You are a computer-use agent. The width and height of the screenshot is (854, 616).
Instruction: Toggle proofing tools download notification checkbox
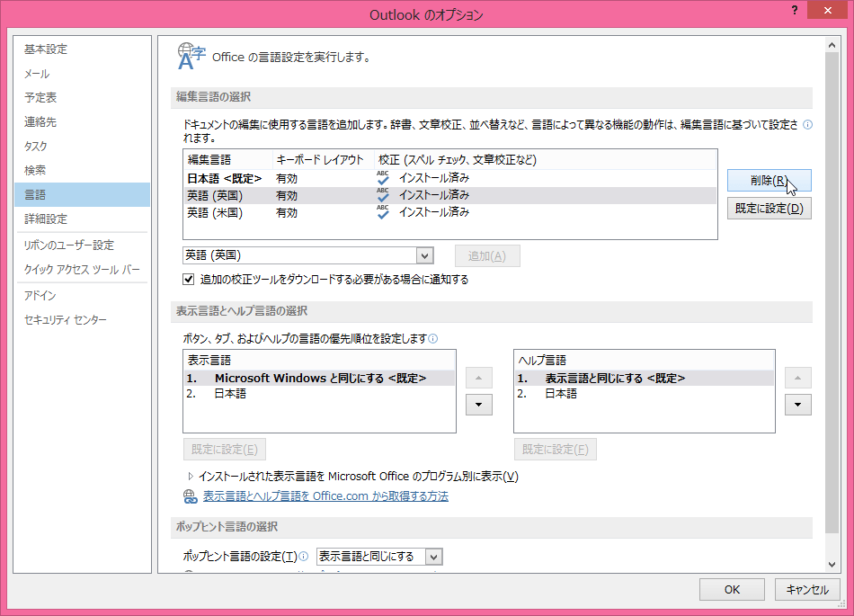coord(189,280)
